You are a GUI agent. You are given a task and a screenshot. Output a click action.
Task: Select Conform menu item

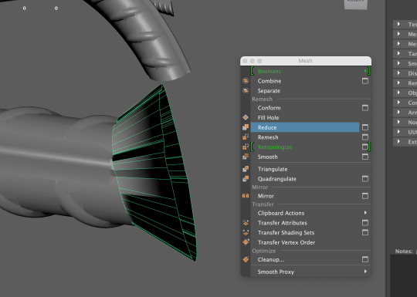(269, 108)
